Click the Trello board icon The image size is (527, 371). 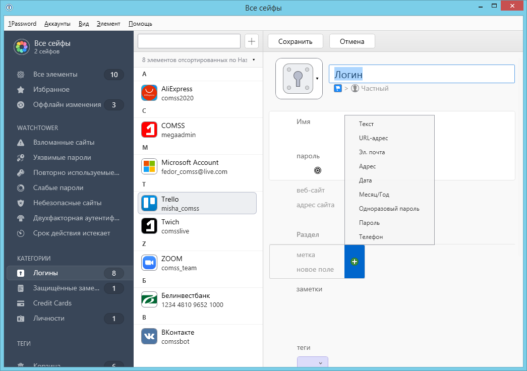point(149,203)
